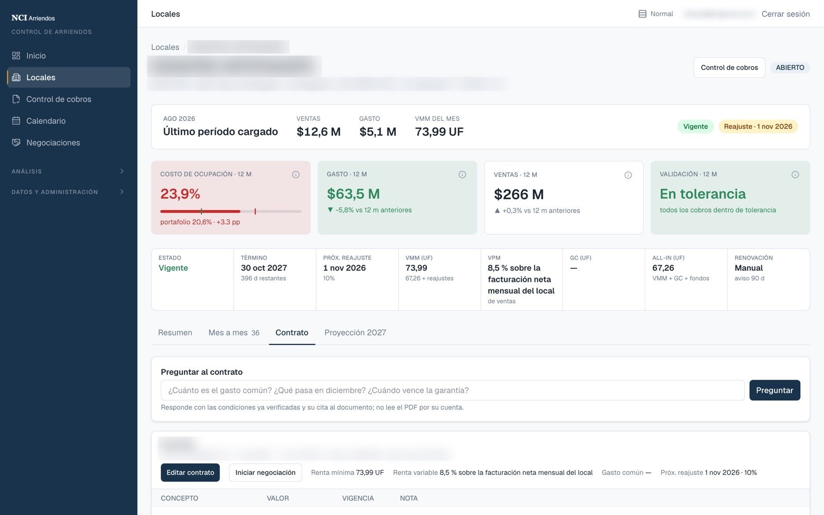Click the Preguntar button

tap(775, 390)
